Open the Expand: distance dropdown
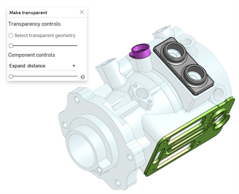Screen dimensions: 239x194 click(x=42, y=66)
